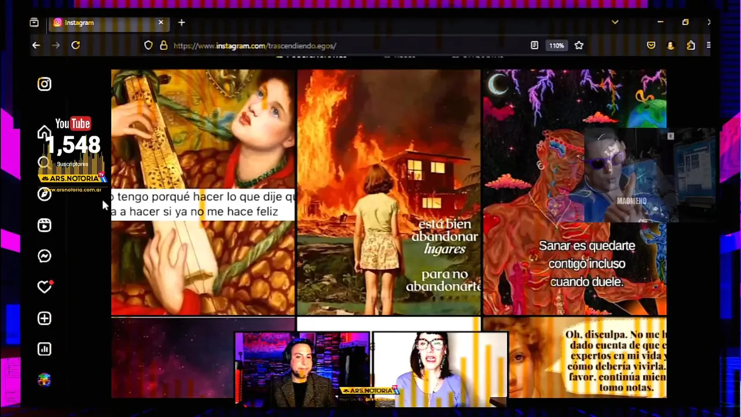Open the extensions puzzle icon
This screenshot has width=741, height=417.
(691, 45)
